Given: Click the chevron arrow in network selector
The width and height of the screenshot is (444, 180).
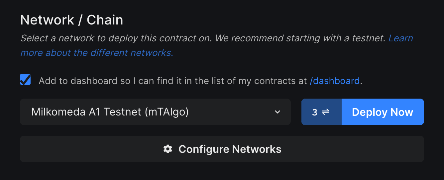Looking at the screenshot, I should click(x=277, y=112).
